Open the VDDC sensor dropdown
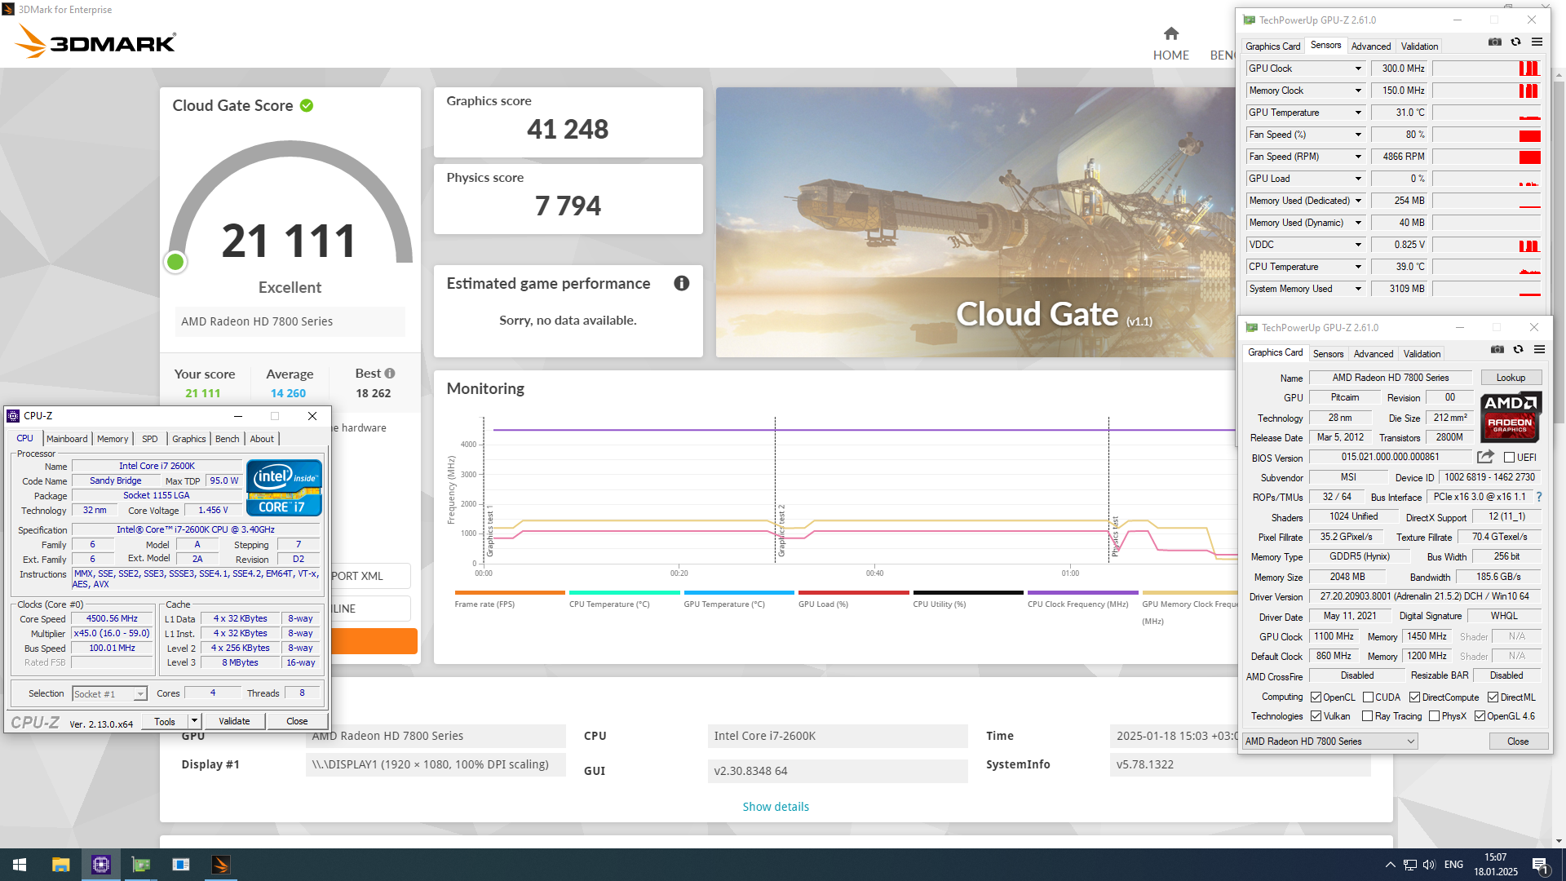This screenshot has width=1566, height=881. tap(1358, 245)
